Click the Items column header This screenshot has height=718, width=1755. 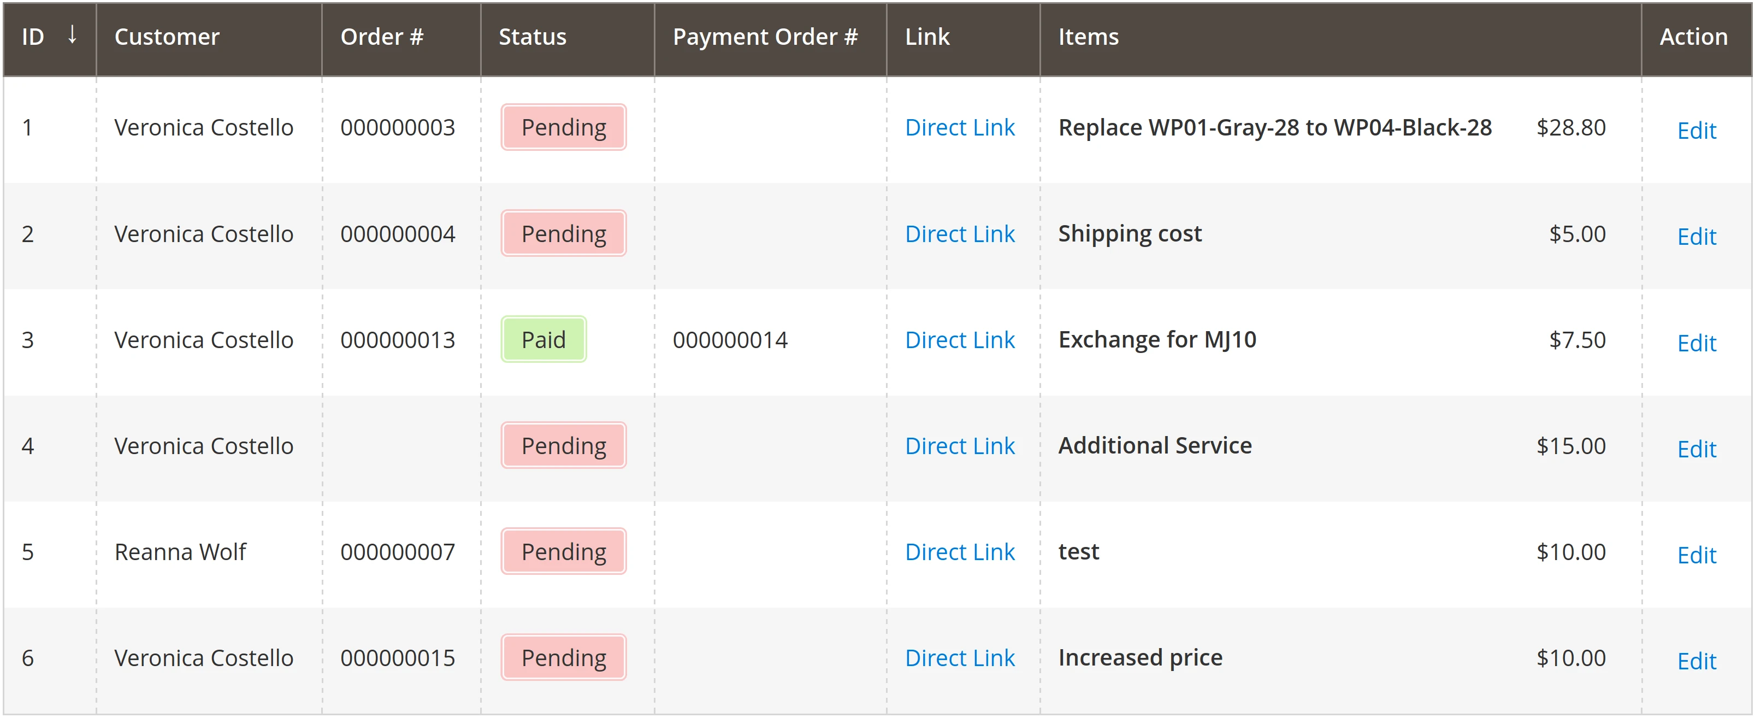pyautogui.click(x=1088, y=38)
